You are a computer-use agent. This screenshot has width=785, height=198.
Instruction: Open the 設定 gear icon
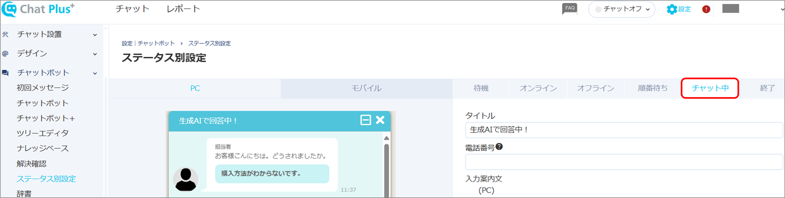point(672,9)
